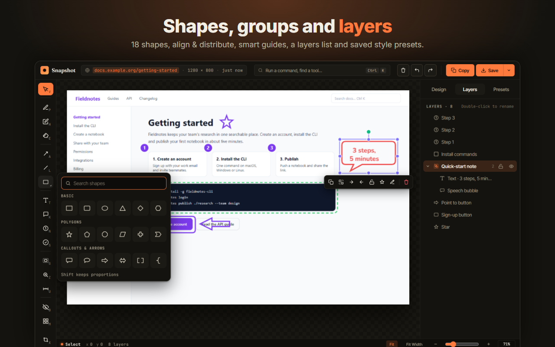555x347 pixels.
Task: Pick the rounded rectangle shape
Action: click(x=87, y=208)
